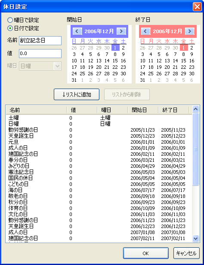The width and height of the screenshot is (204, 265).
Task: Pick day 20 in end date calendar
Action: coord(167,67)
